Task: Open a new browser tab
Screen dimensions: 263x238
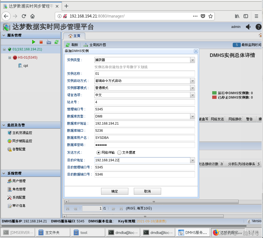Action: [x=66, y=6]
